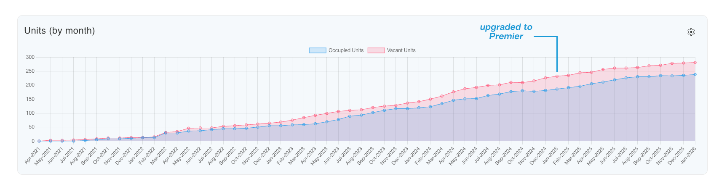Select the Vacant Units point for Jan-2026
This screenshot has width=727, height=192.
tap(695, 63)
